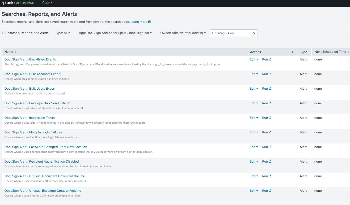350x205 pixels.
Task: Clear the DocuSign Alert filter text
Action: pos(254,33)
